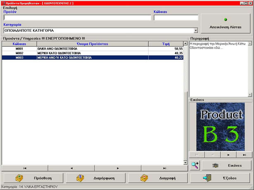Image resolution: width=254 pixels, height=190 pixels.
Task: Click description box scrollbar down arrow
Action: (250, 95)
